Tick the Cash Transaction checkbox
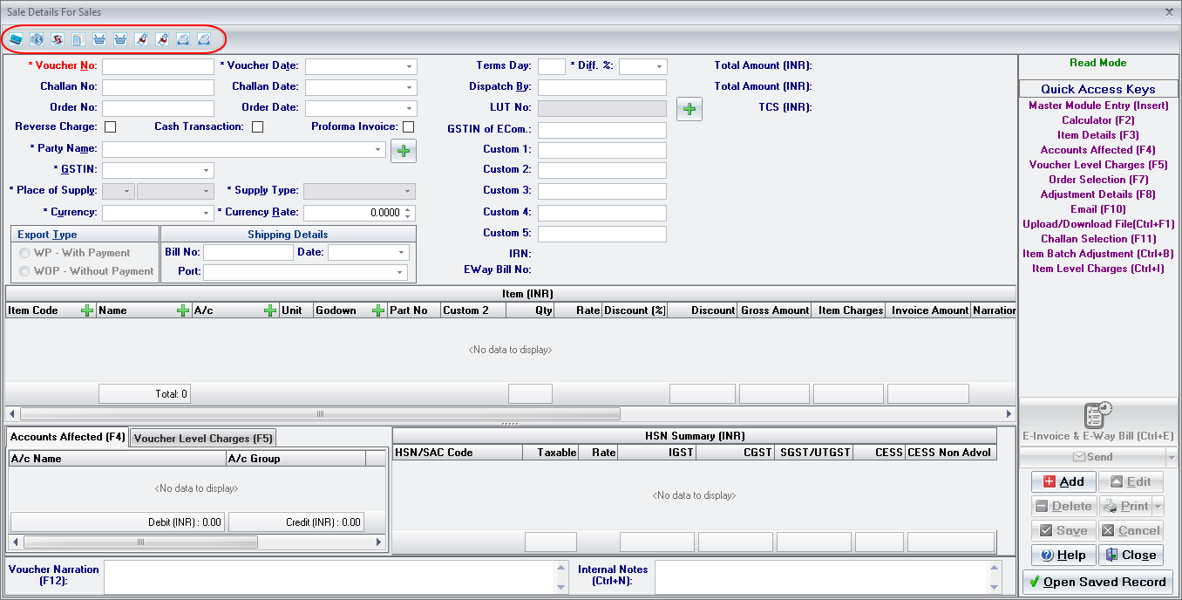1182x600 pixels. 257,127
